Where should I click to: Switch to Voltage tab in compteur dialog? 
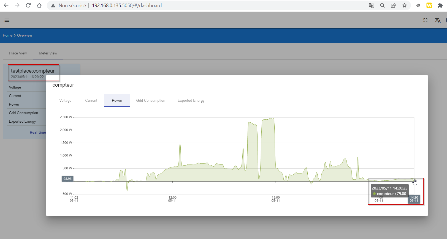tap(65, 100)
